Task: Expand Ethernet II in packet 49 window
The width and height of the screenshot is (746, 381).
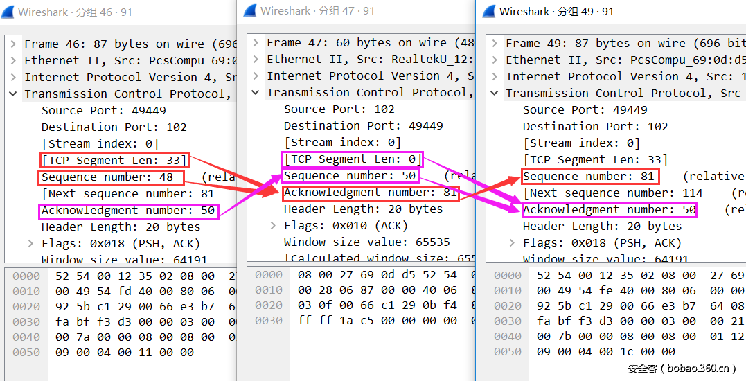Action: (x=495, y=60)
